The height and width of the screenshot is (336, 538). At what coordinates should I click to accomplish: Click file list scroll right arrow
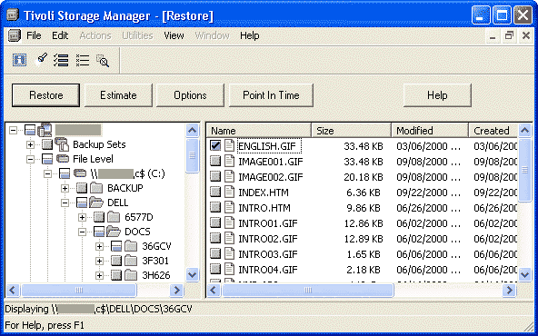point(510,291)
